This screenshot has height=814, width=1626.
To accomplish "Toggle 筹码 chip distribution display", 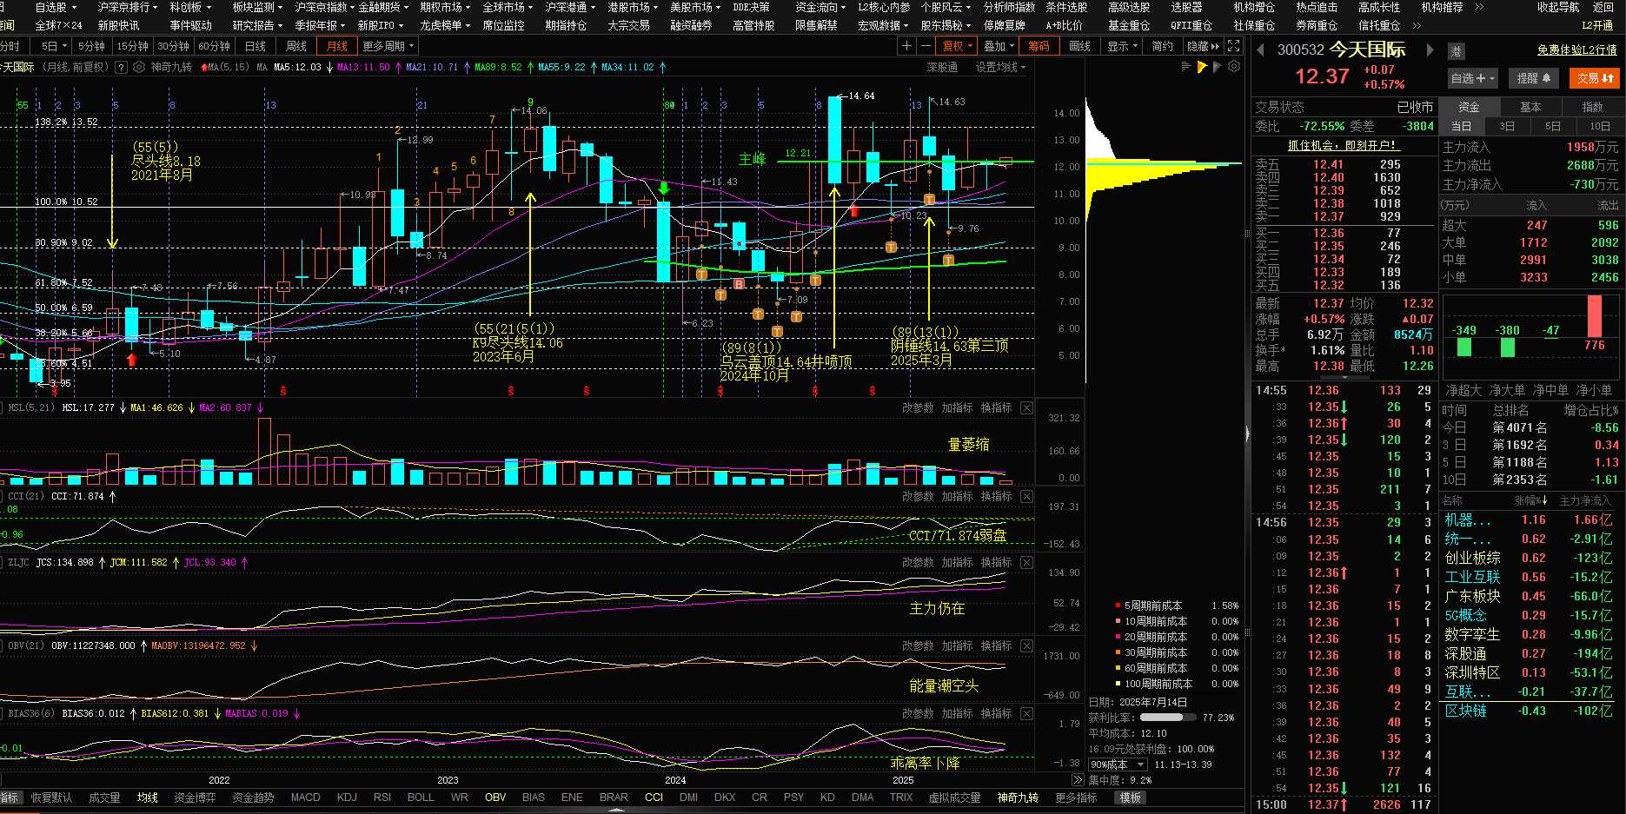I will (1039, 46).
